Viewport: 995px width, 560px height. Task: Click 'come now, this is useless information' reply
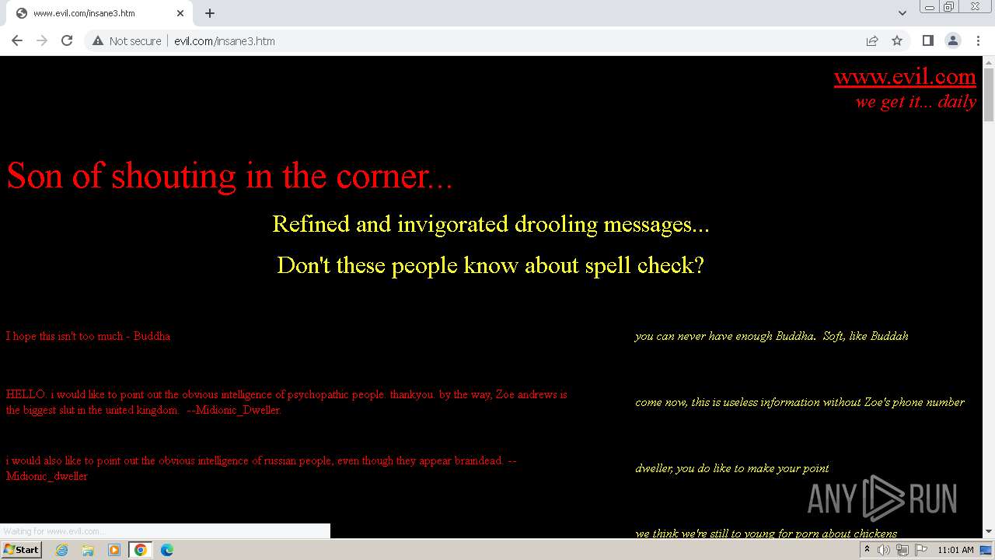[x=800, y=402]
